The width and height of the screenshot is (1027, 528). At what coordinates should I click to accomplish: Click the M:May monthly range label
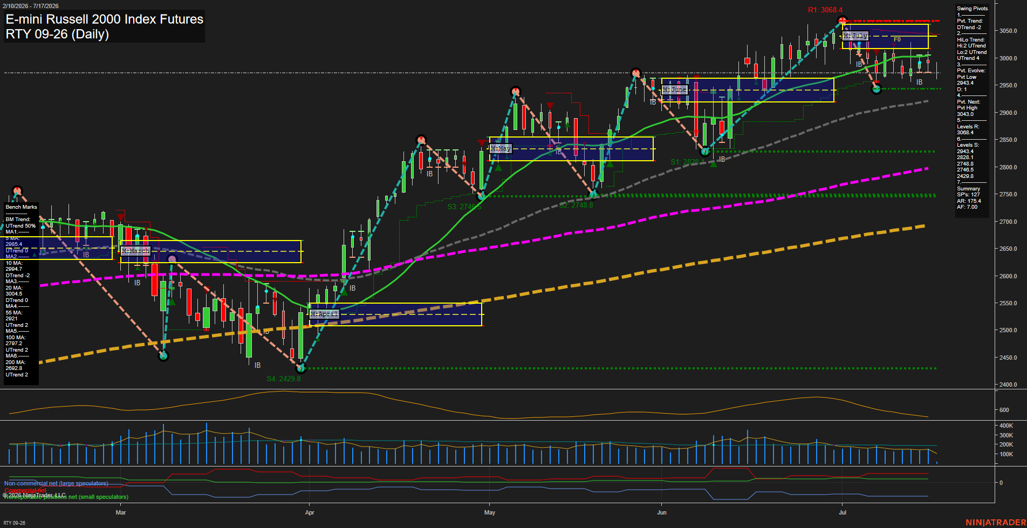(x=501, y=148)
